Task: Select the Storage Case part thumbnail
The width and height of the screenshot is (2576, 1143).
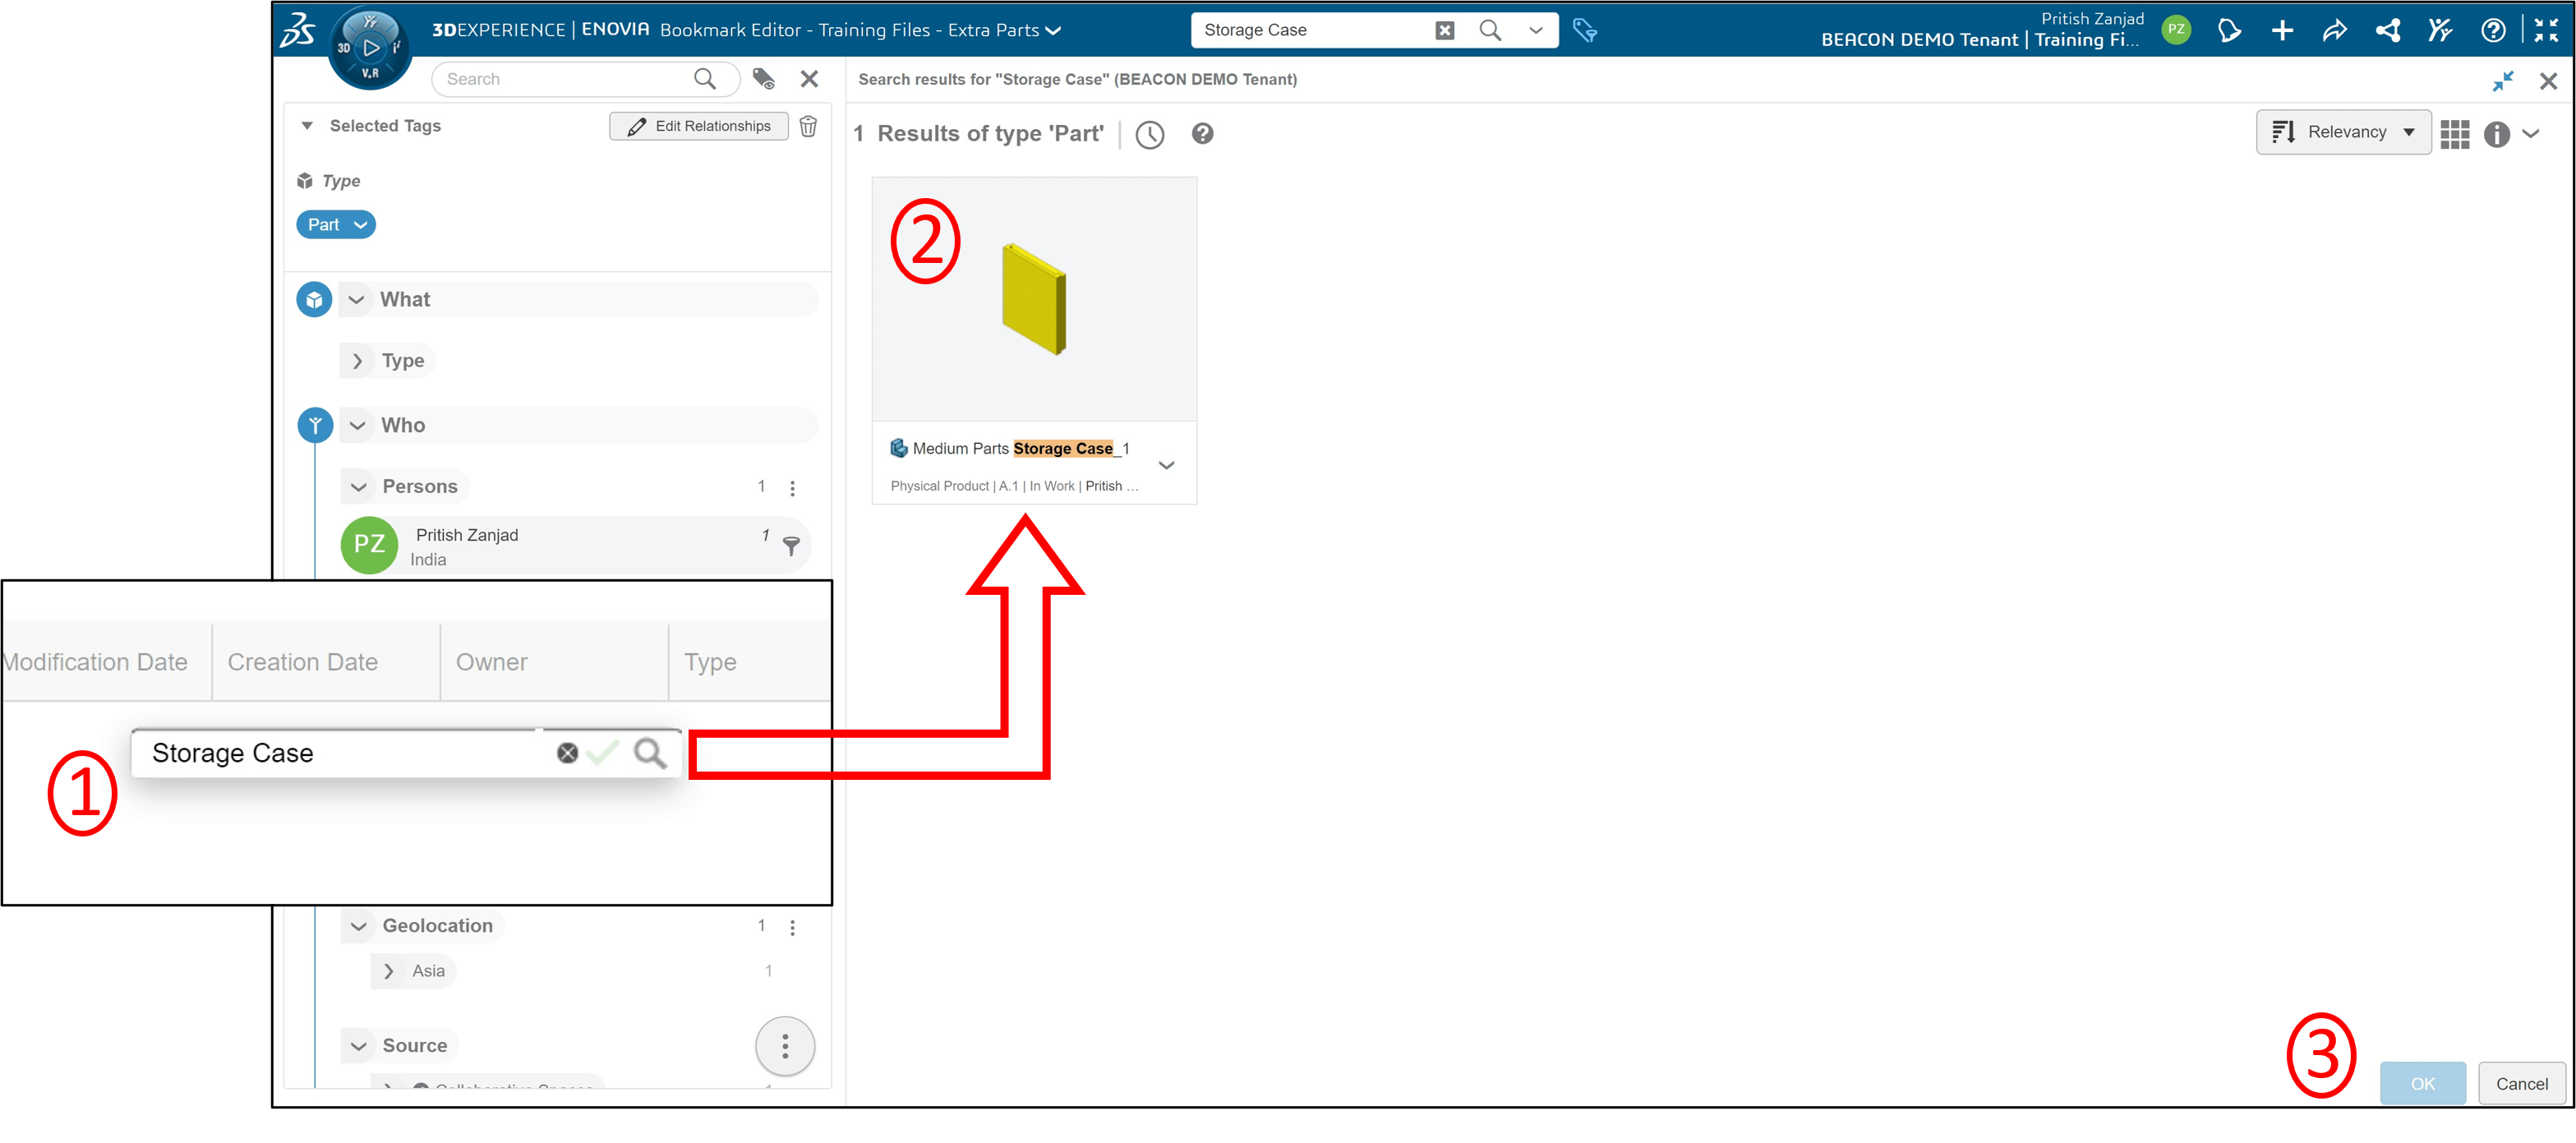Action: pyautogui.click(x=1034, y=299)
